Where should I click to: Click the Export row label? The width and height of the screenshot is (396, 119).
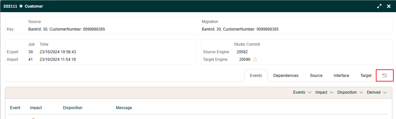13,52
